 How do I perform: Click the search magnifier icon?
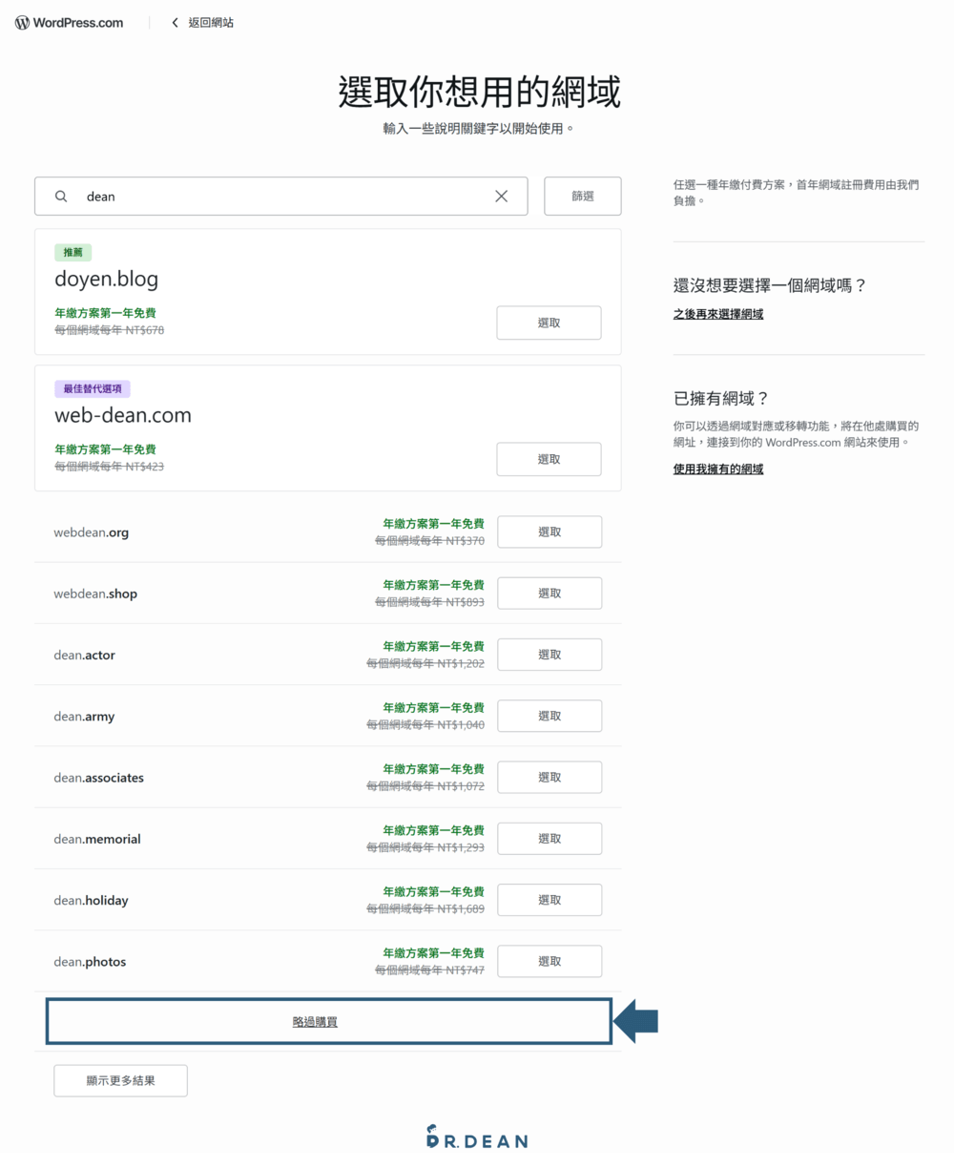point(60,196)
